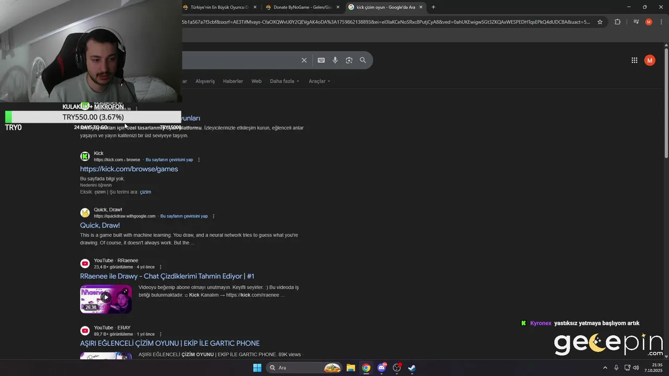Click the Kick site favicon

[85, 156]
